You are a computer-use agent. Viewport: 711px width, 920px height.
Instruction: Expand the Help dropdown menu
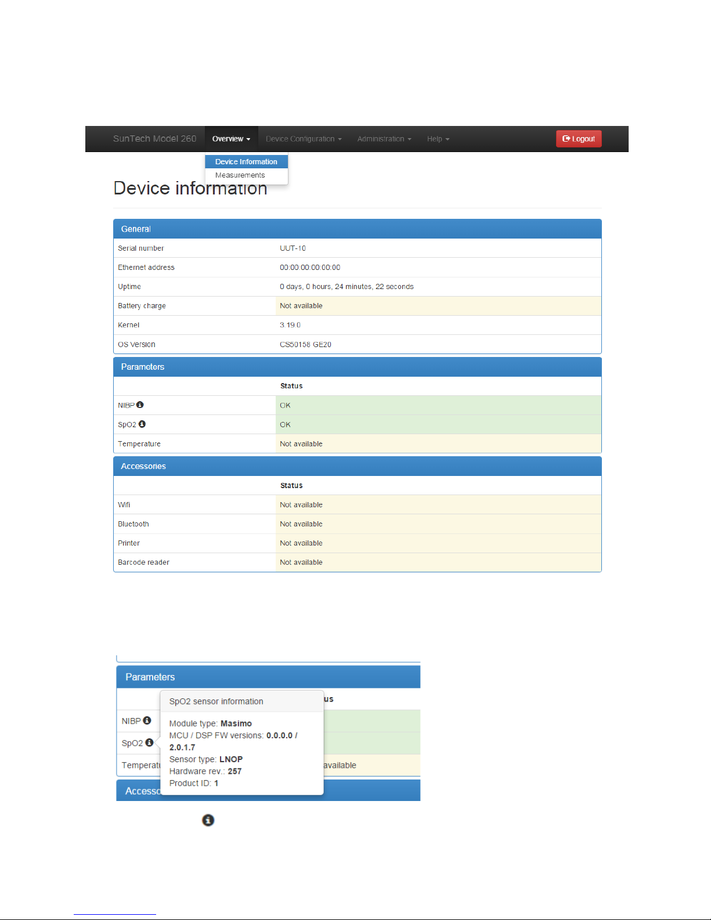(x=438, y=139)
